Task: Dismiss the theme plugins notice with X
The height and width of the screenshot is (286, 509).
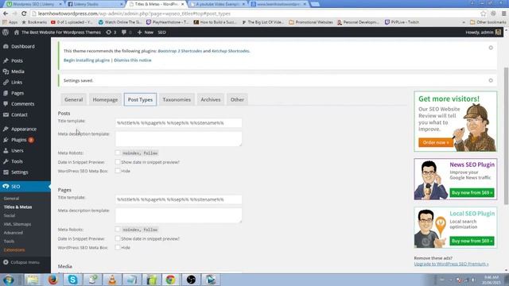Action: [x=491, y=48]
